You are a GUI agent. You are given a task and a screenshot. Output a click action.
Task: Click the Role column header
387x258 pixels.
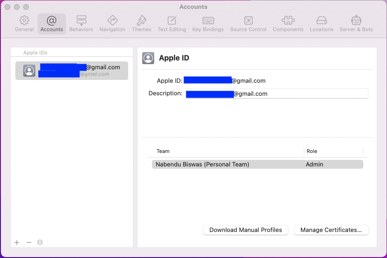(x=312, y=151)
